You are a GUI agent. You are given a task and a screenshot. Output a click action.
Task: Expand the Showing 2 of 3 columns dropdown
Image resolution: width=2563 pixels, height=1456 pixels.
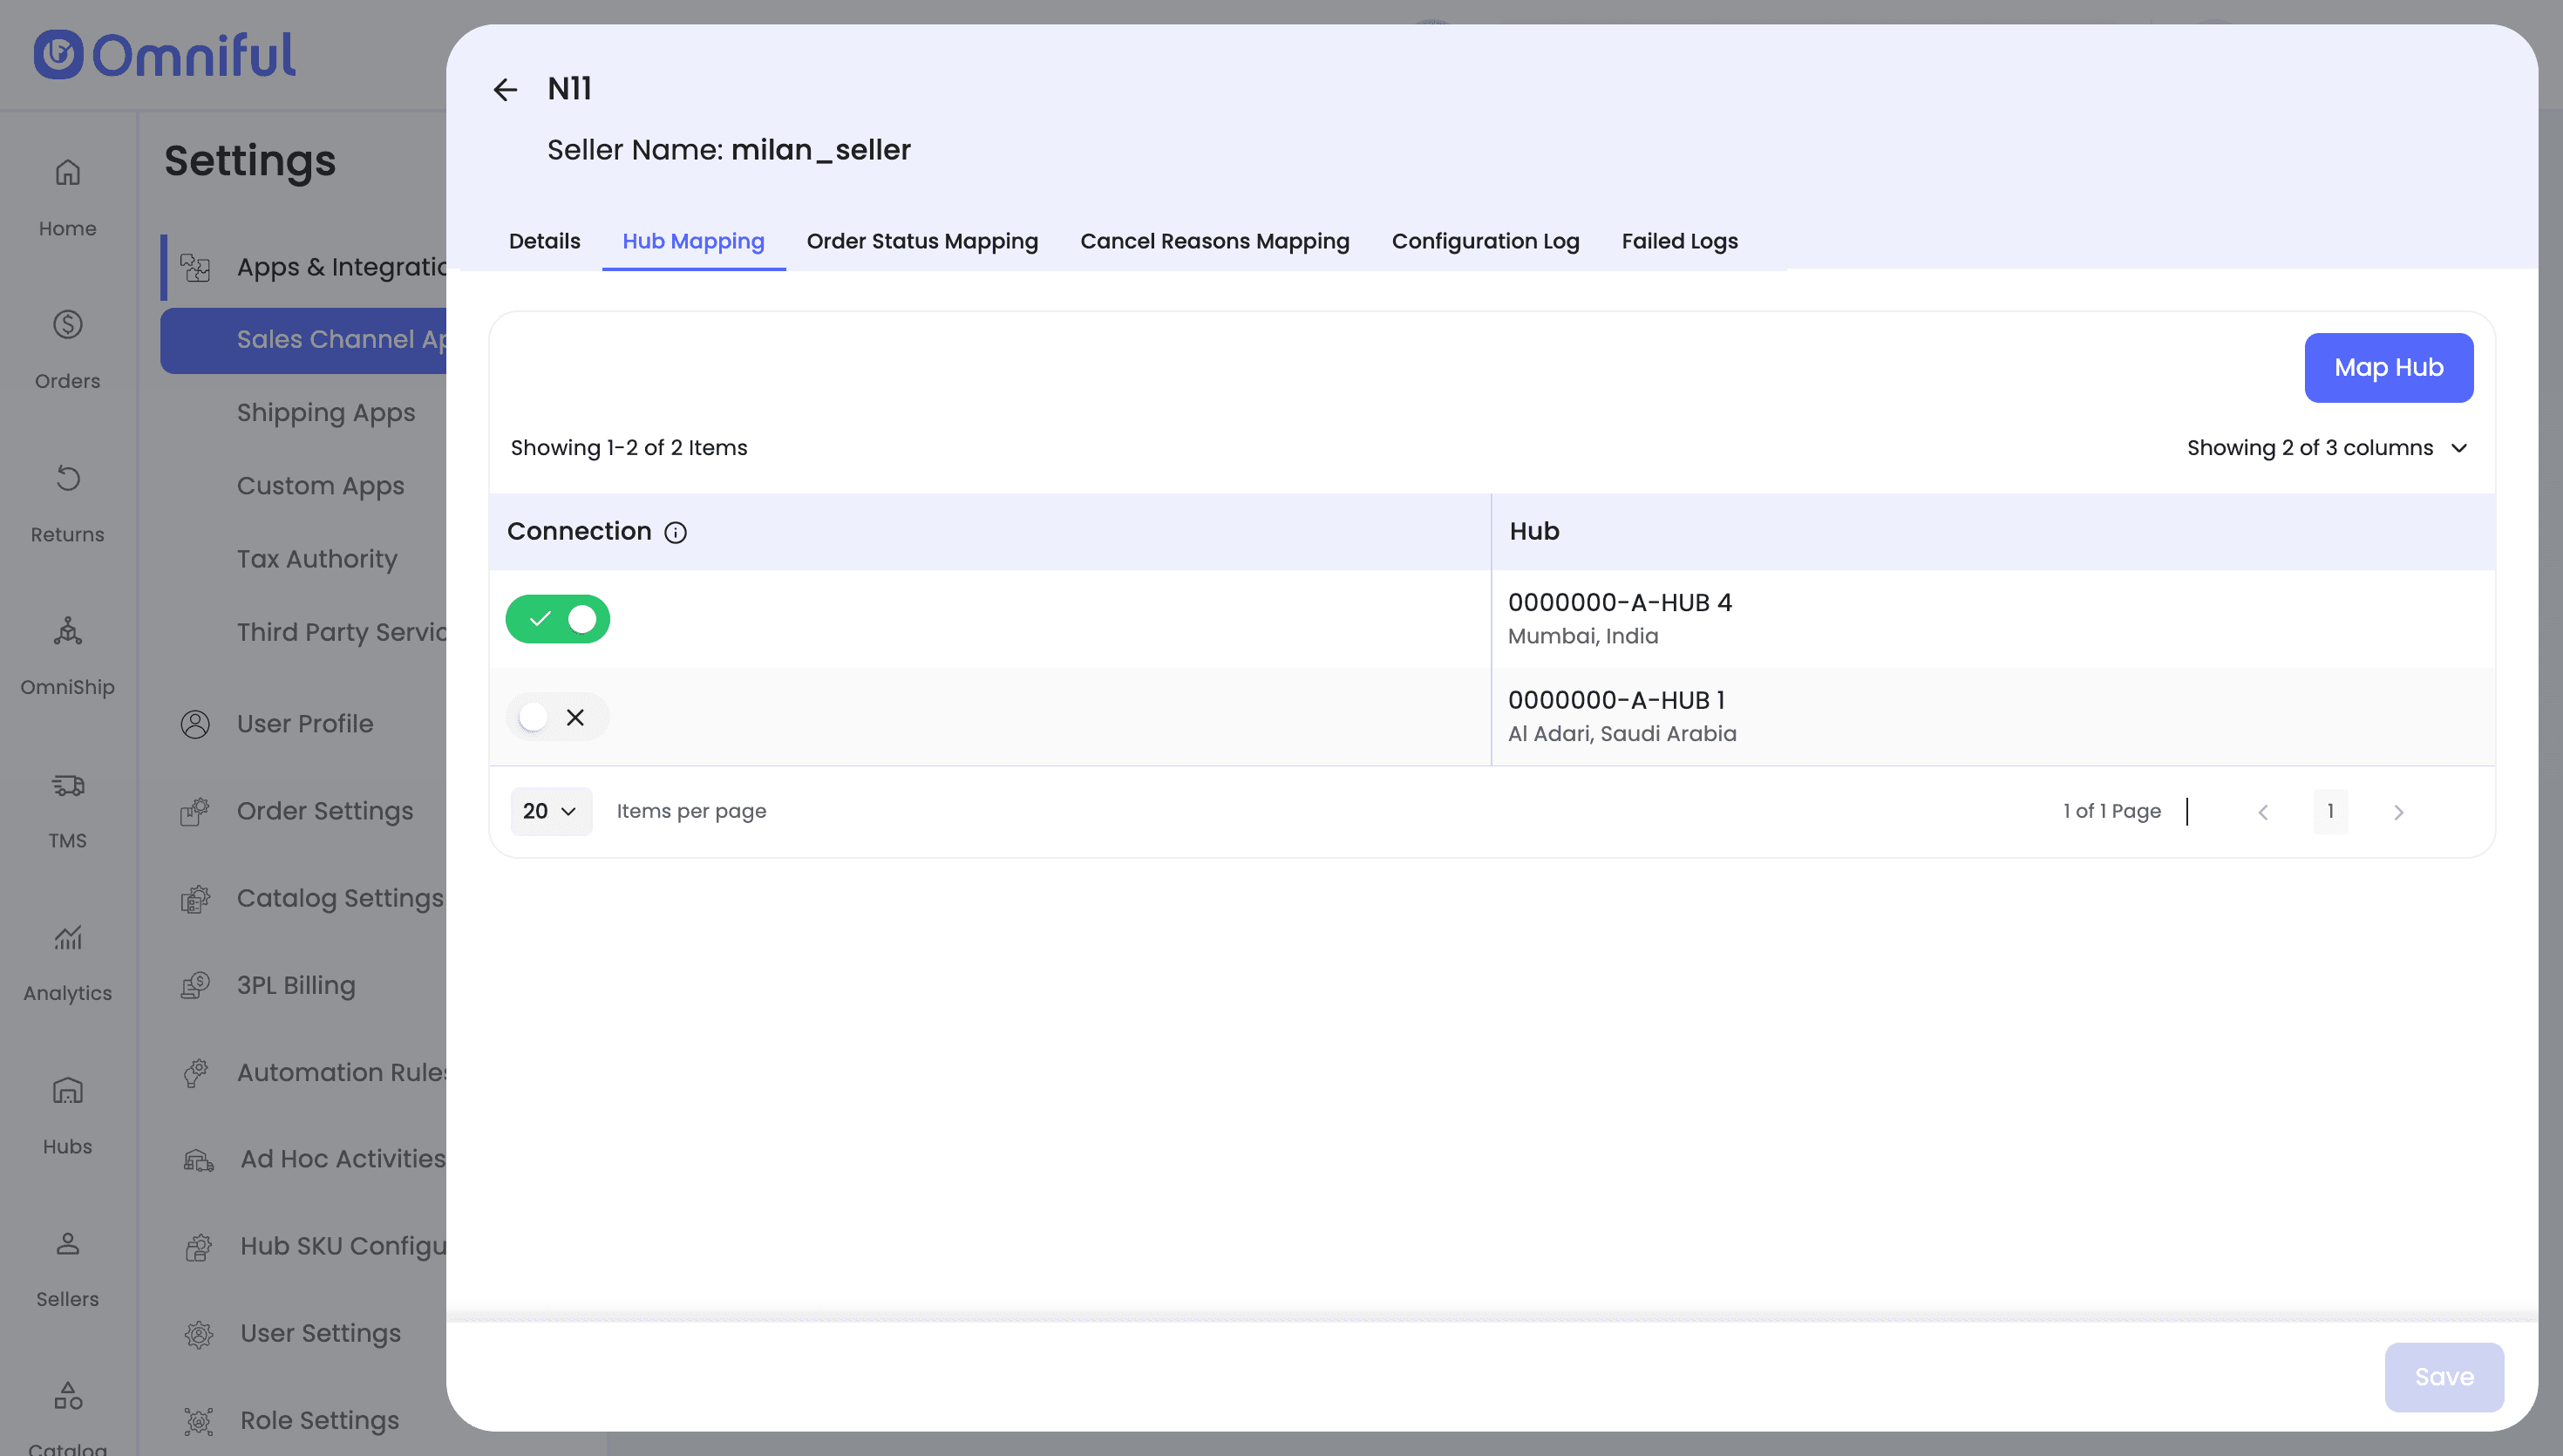2326,448
